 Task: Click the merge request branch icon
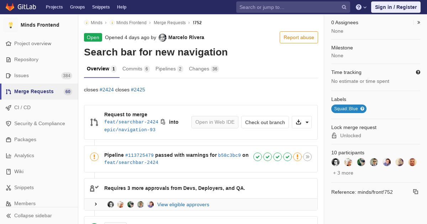point(94,122)
